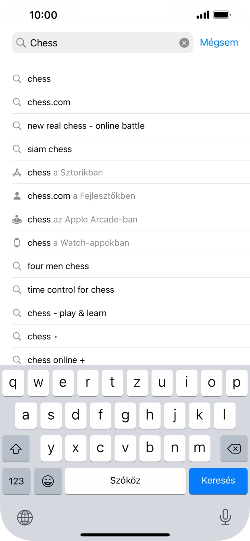
Task: Switch to the number keyboard via '123' key
Action: [x=16, y=481]
